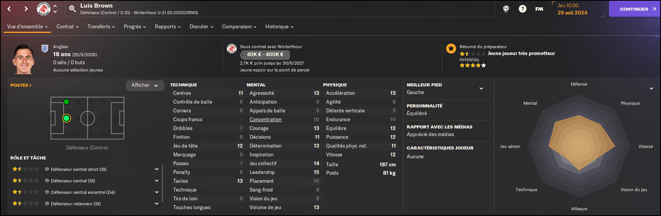
Task: Click the FM logo menu
Action: 539,9
